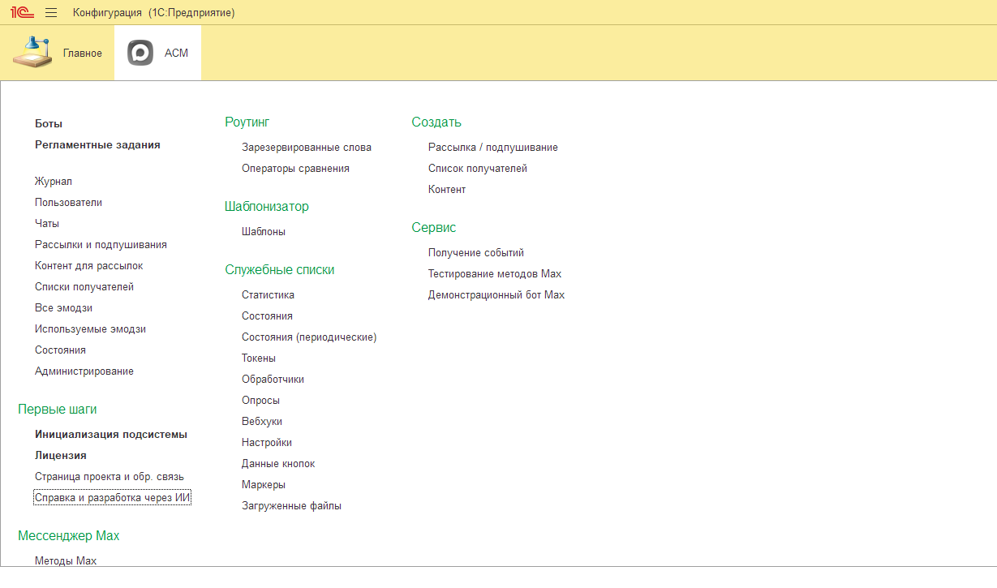997x588 pixels.
Task: Open the Боты list
Action: point(49,124)
